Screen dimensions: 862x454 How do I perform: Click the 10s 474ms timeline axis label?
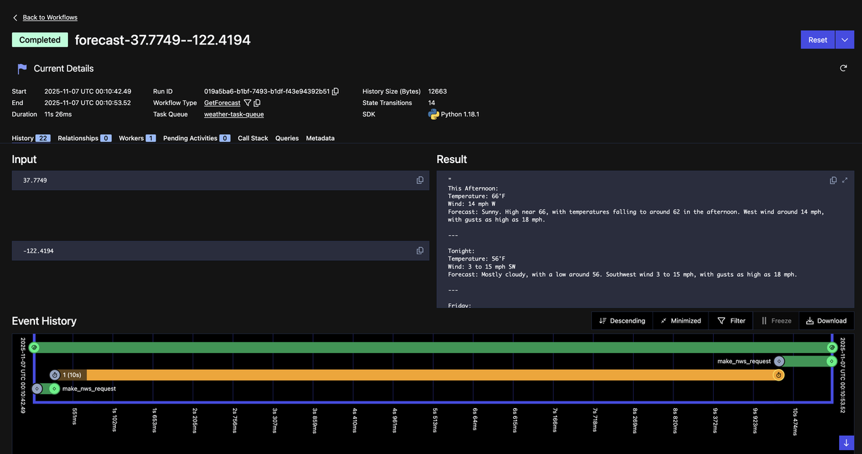click(795, 421)
